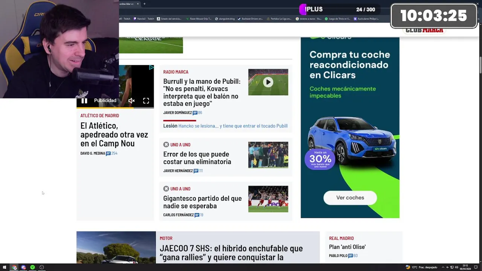482x271 pixels.
Task: Open the Discord taskbar icon
Action: [23, 267]
